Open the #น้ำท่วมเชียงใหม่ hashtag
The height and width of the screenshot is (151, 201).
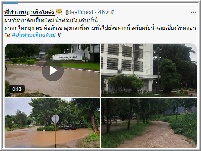(x=34, y=35)
